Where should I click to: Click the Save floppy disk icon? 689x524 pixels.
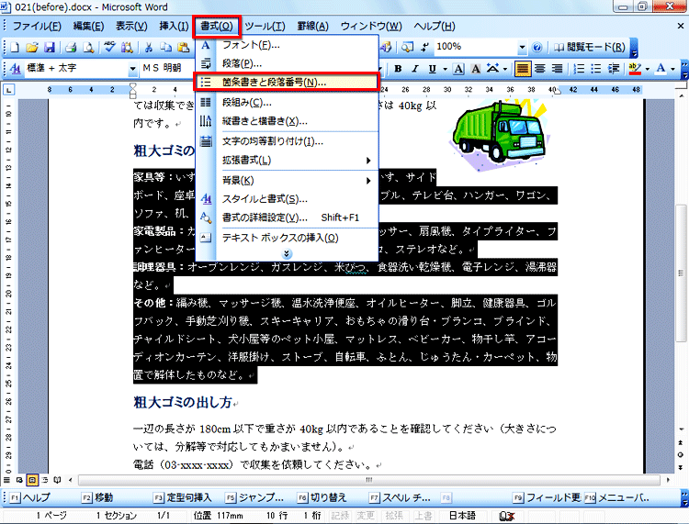point(50,48)
